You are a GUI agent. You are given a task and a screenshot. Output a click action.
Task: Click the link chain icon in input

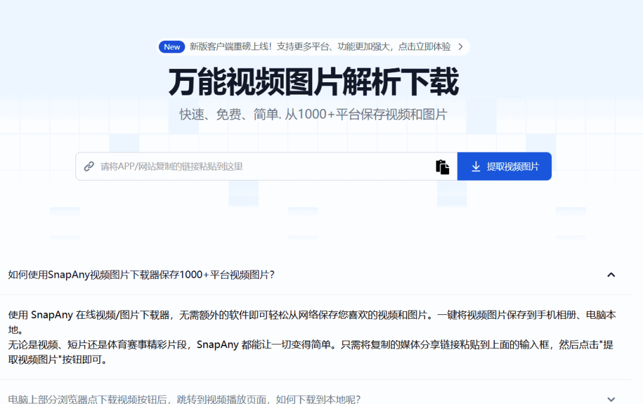tap(89, 166)
